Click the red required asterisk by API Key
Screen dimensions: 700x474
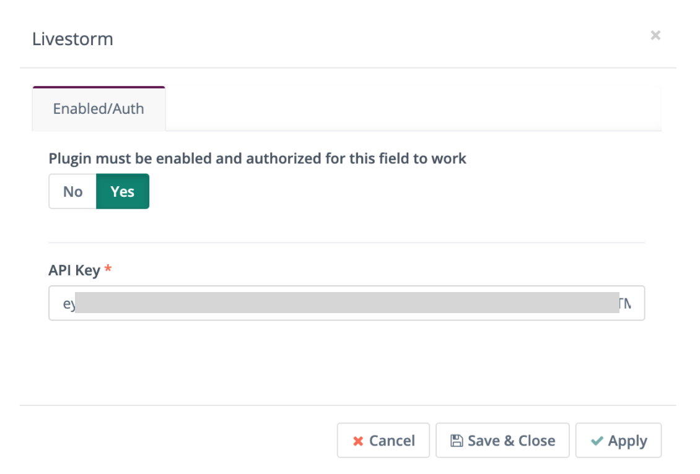point(108,269)
